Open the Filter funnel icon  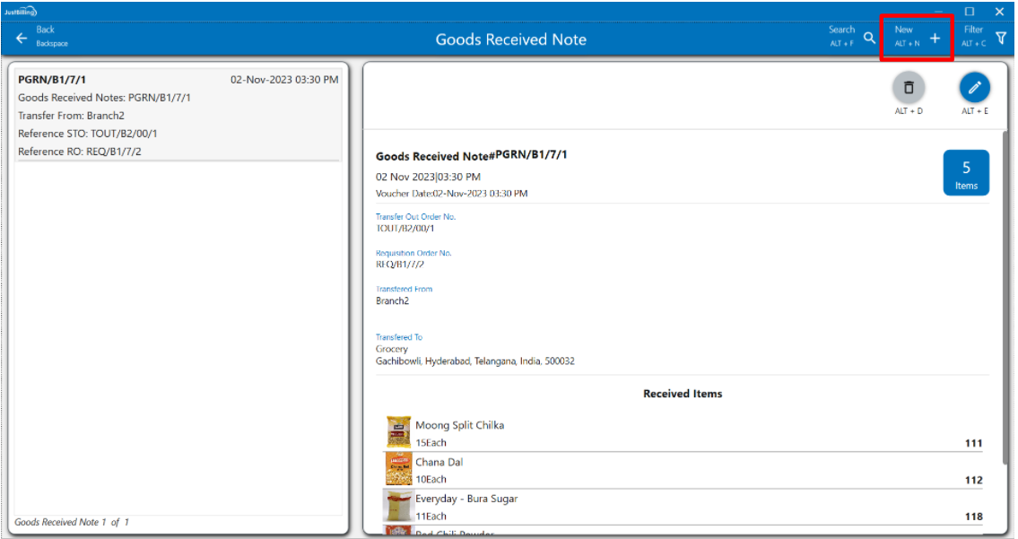tap(1001, 38)
